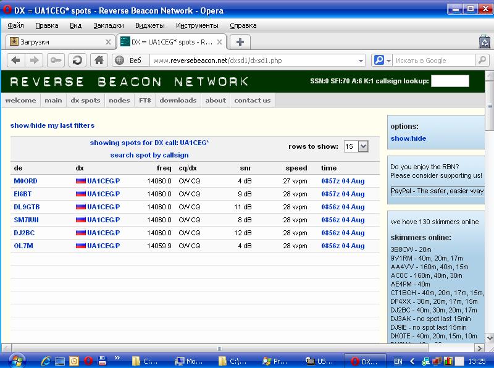This screenshot has height=368, width=494.
Task: Click the options show/hide link
Action: [x=408, y=138]
